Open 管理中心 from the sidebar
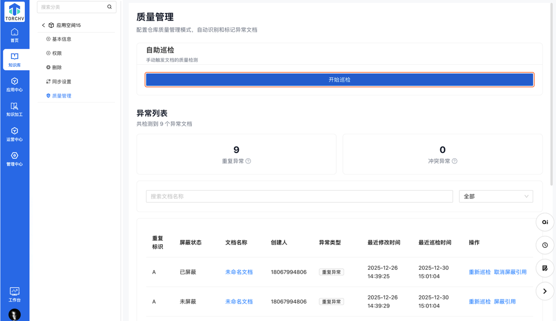556x321 pixels. tap(15, 159)
